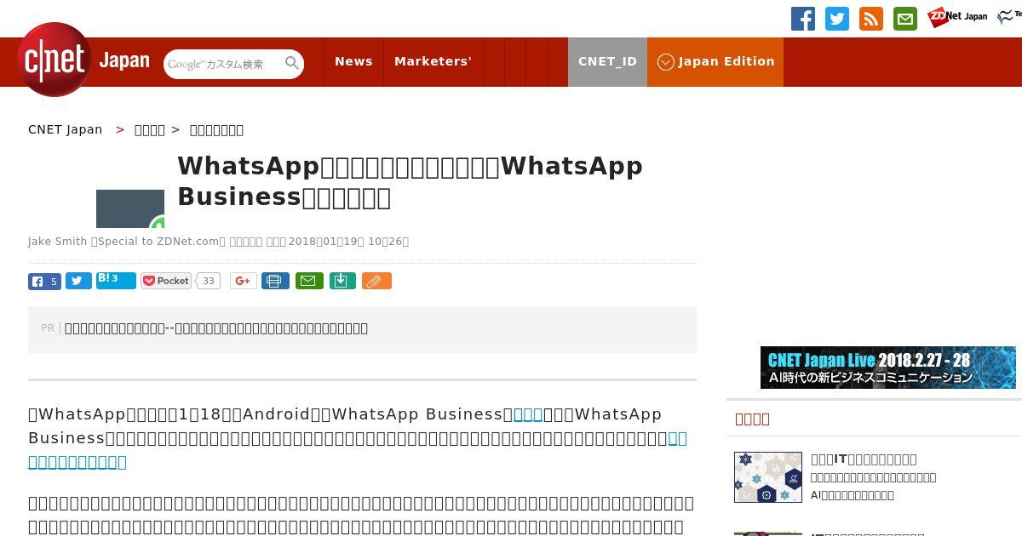This screenshot has width=1022, height=536.
Task: Click the orange paperclip clip icon
Action: click(x=376, y=281)
